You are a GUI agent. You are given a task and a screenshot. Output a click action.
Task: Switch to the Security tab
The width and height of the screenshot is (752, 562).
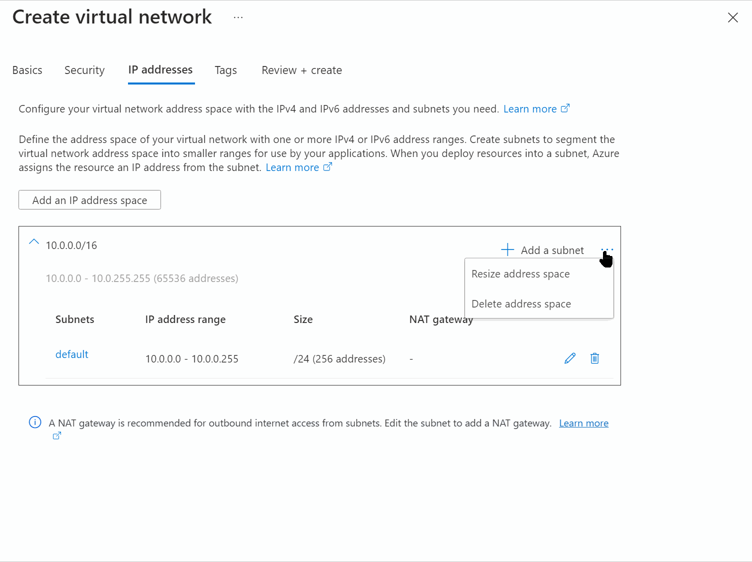(x=84, y=70)
